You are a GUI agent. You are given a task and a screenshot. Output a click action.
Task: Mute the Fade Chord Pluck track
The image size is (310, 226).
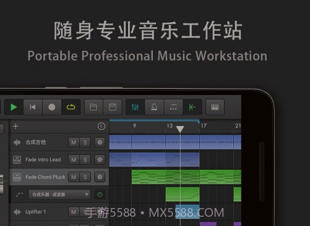pyautogui.click(x=74, y=177)
